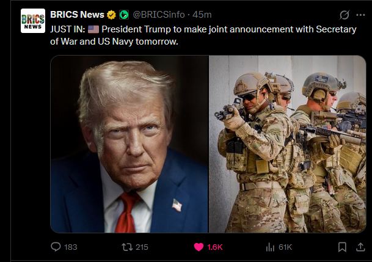
Task: View post analytics bar chart icon
Action: [x=270, y=247]
